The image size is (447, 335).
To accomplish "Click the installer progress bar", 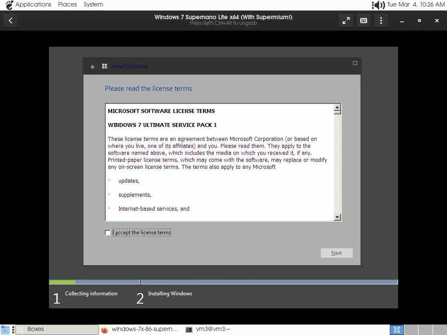I will tap(223, 282).
